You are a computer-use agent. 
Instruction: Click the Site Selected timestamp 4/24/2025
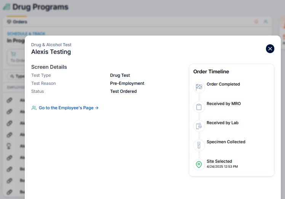pyautogui.click(x=222, y=167)
